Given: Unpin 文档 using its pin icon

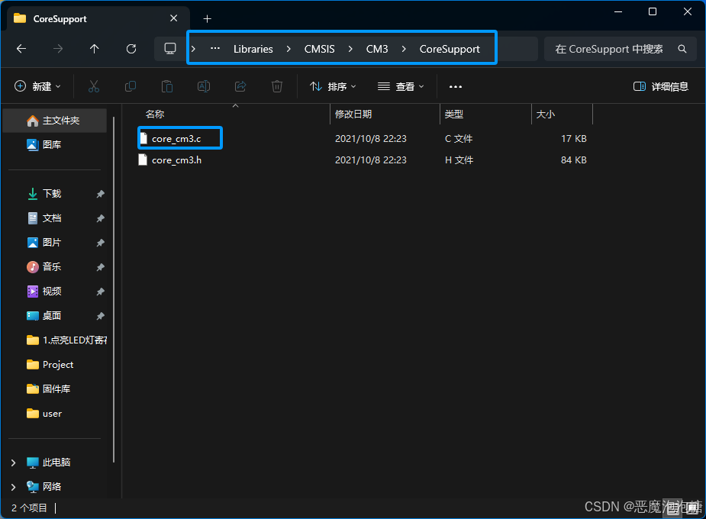Looking at the screenshot, I should click(x=100, y=218).
